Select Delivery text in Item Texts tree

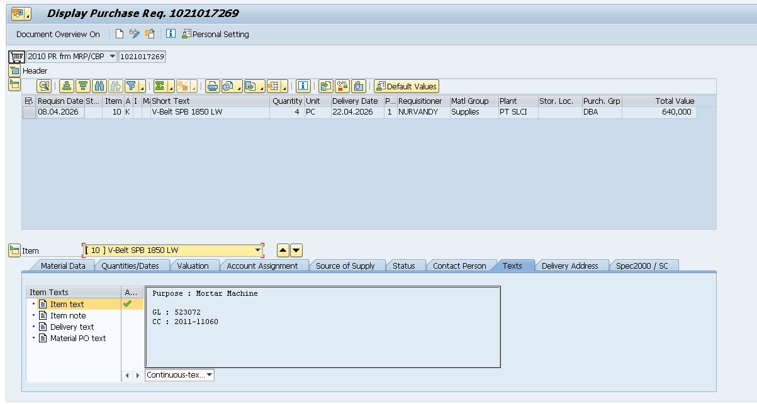coord(72,327)
